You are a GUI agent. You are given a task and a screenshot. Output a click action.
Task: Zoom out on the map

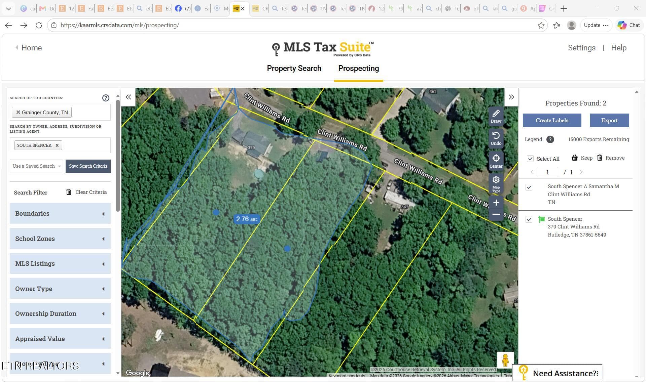coord(496,214)
